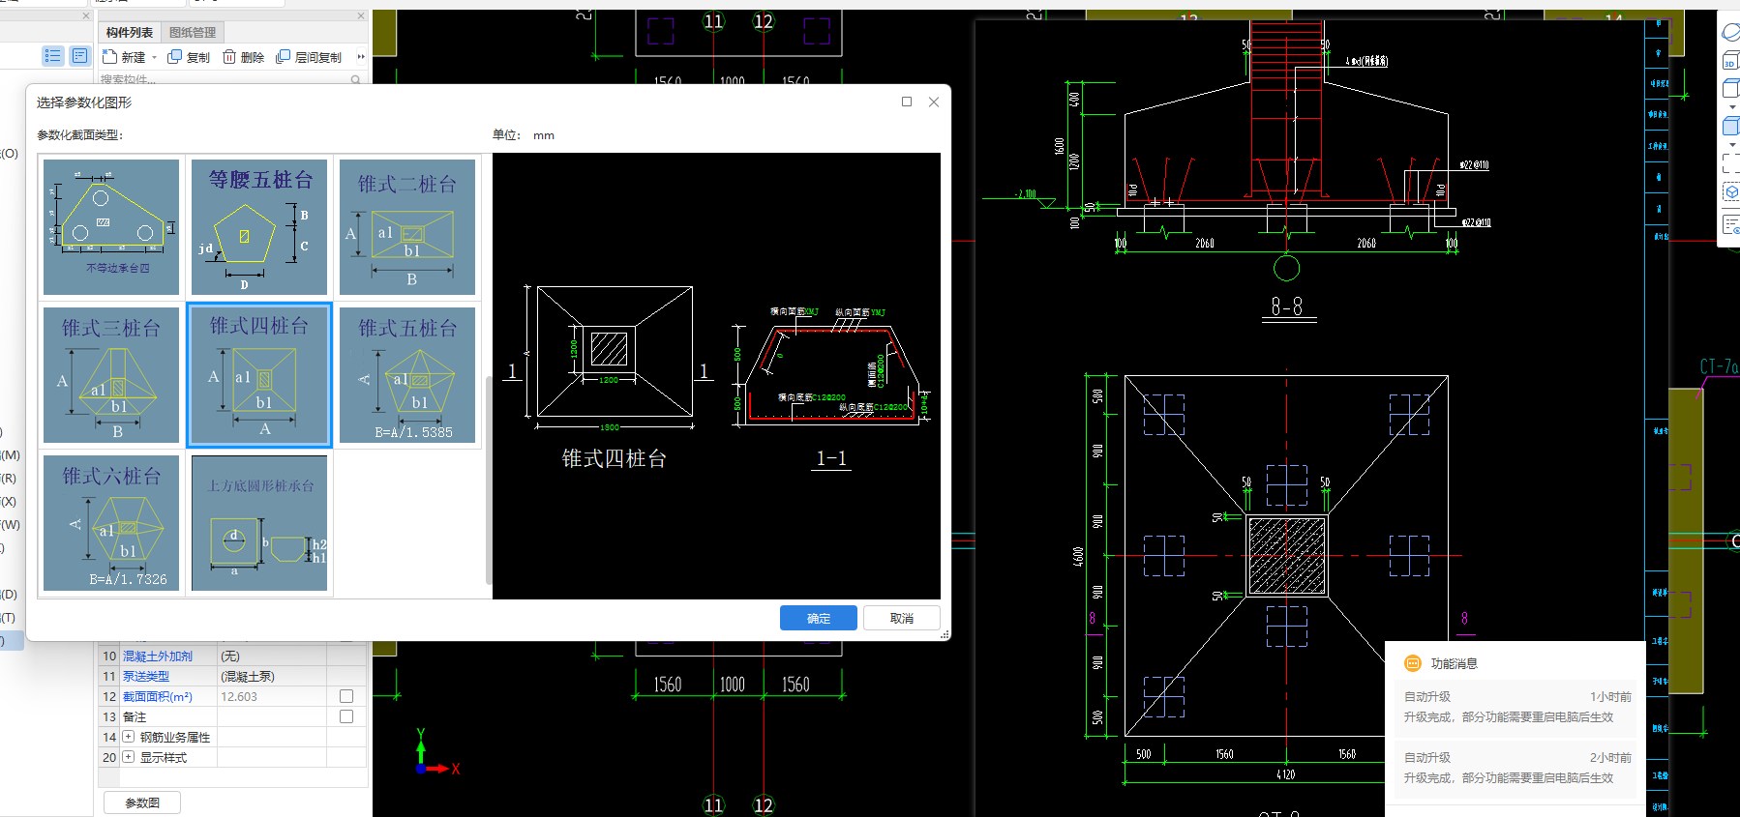Image resolution: width=1740 pixels, height=817 pixels.
Task: Click the 复制 copy icon
Action: tap(174, 57)
